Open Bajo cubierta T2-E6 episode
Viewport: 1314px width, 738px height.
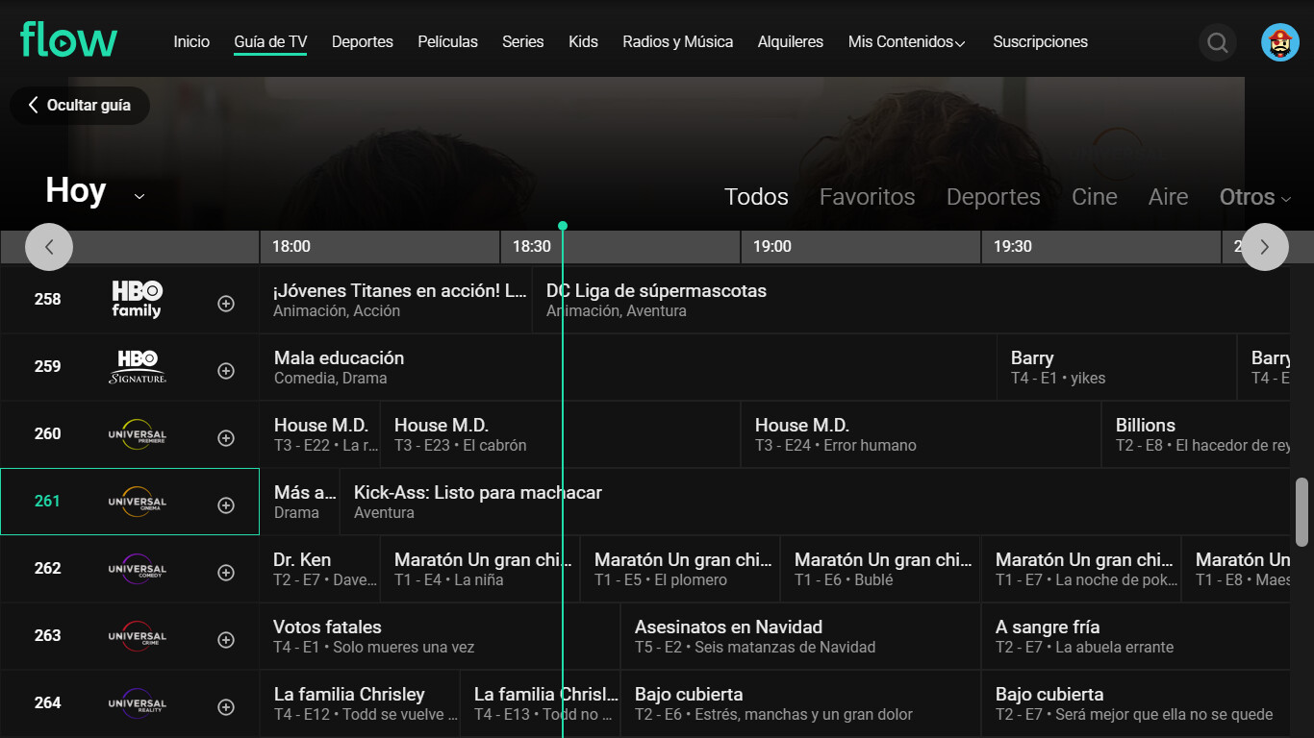[800, 703]
